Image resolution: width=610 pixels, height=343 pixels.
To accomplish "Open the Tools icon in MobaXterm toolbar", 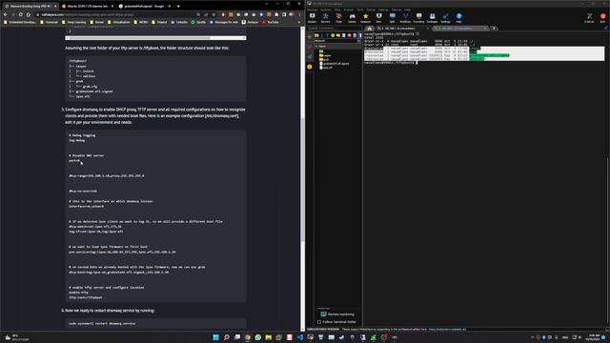I will point(339,17).
